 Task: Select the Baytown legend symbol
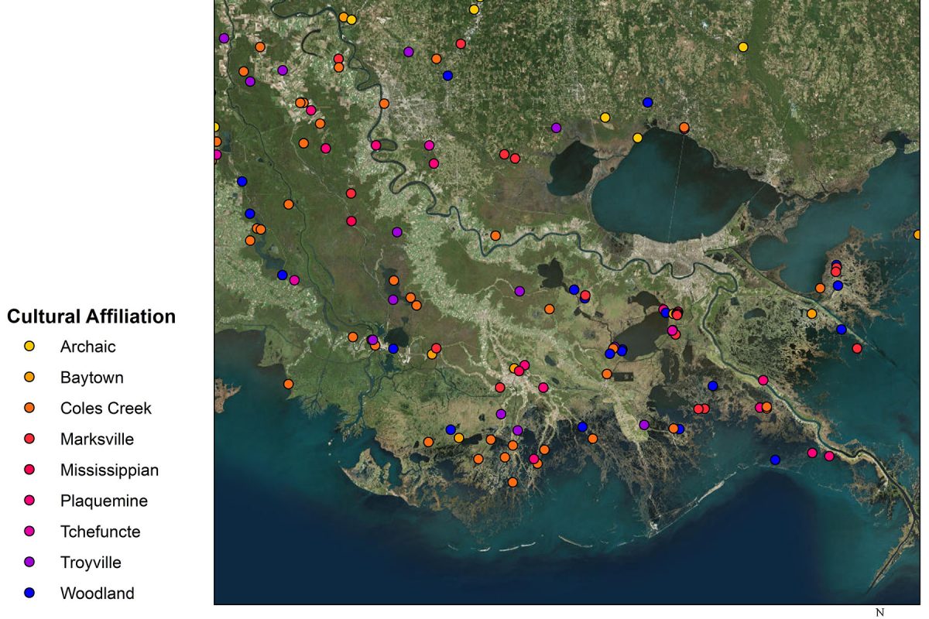[30, 377]
